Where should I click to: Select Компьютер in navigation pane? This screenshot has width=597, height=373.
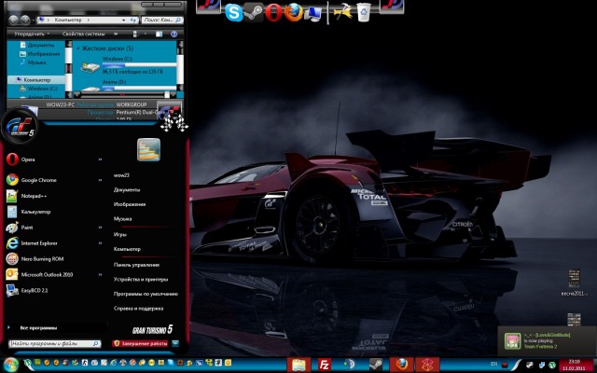click(x=36, y=80)
